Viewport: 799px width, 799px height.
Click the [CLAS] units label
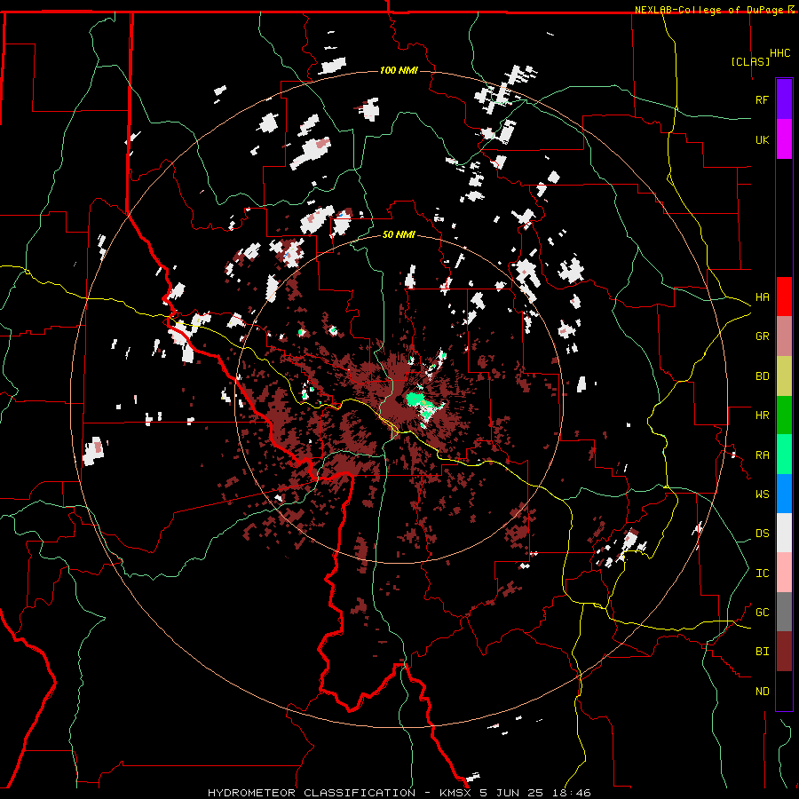[x=750, y=61]
